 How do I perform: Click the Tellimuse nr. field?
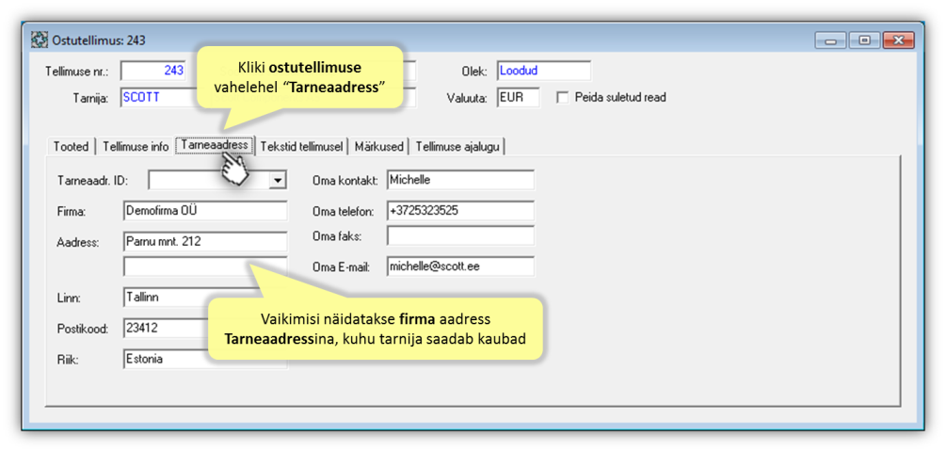pyautogui.click(x=154, y=71)
